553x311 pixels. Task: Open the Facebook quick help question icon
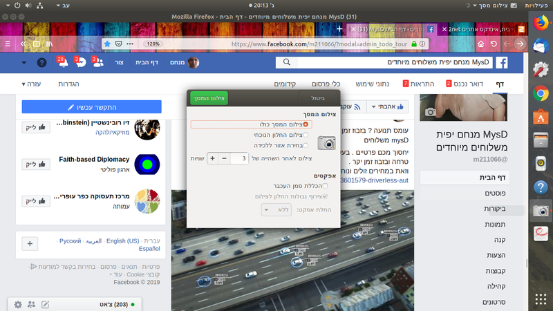41,62
